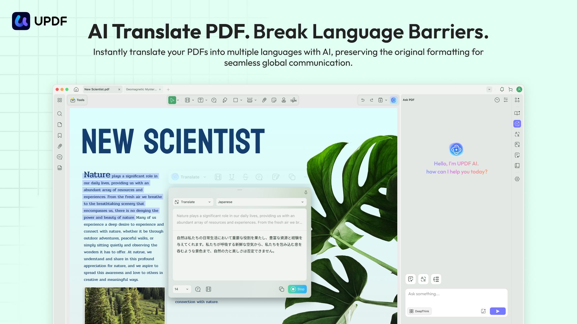Open the font size dropdown showing 14
This screenshot has width=577, height=324.
point(181,289)
